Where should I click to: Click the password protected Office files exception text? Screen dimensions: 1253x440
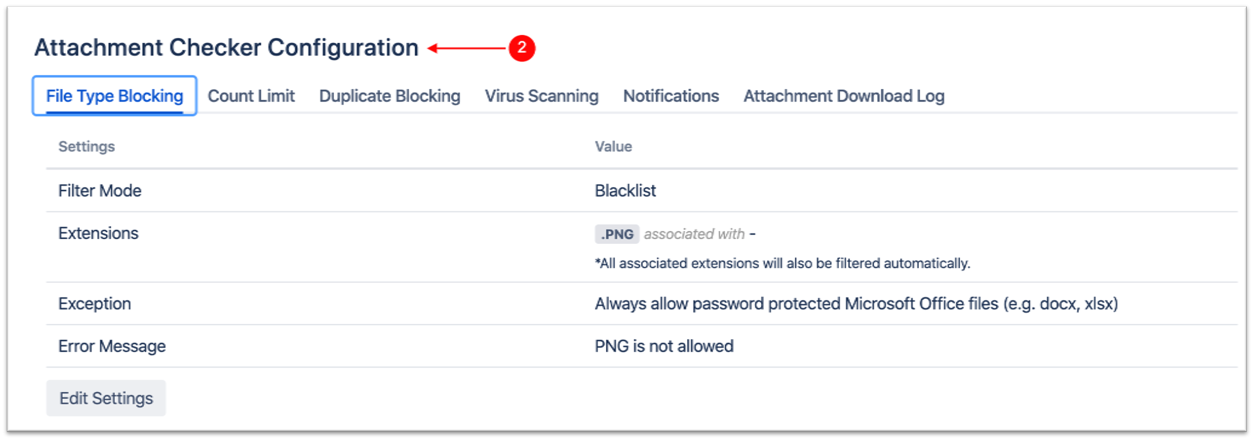[x=856, y=304]
